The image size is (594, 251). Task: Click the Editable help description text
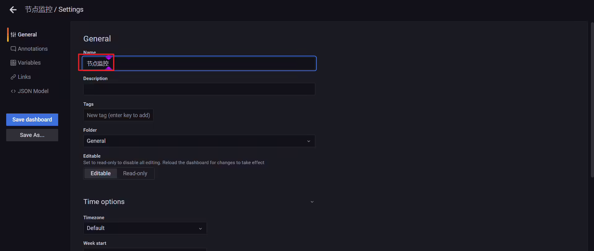coord(174,163)
